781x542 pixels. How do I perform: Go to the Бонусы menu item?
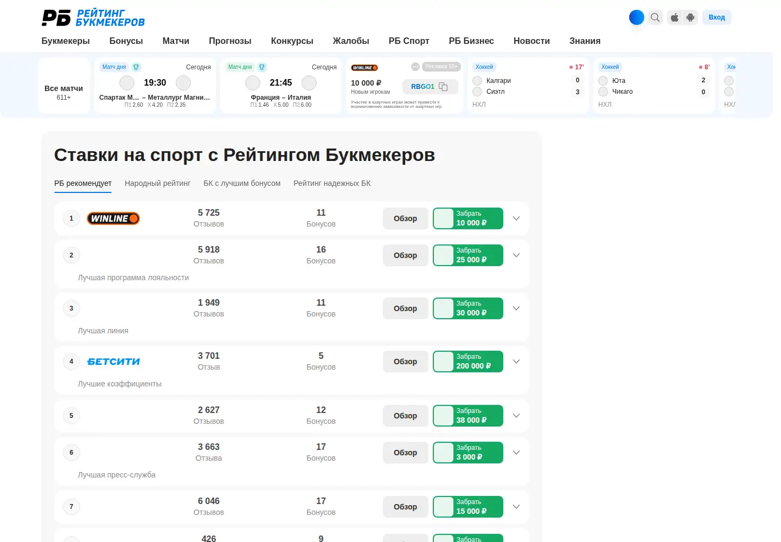tap(126, 41)
